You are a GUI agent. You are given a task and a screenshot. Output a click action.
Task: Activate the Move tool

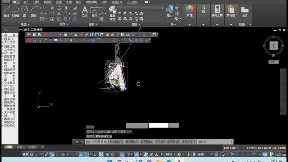(53, 8)
